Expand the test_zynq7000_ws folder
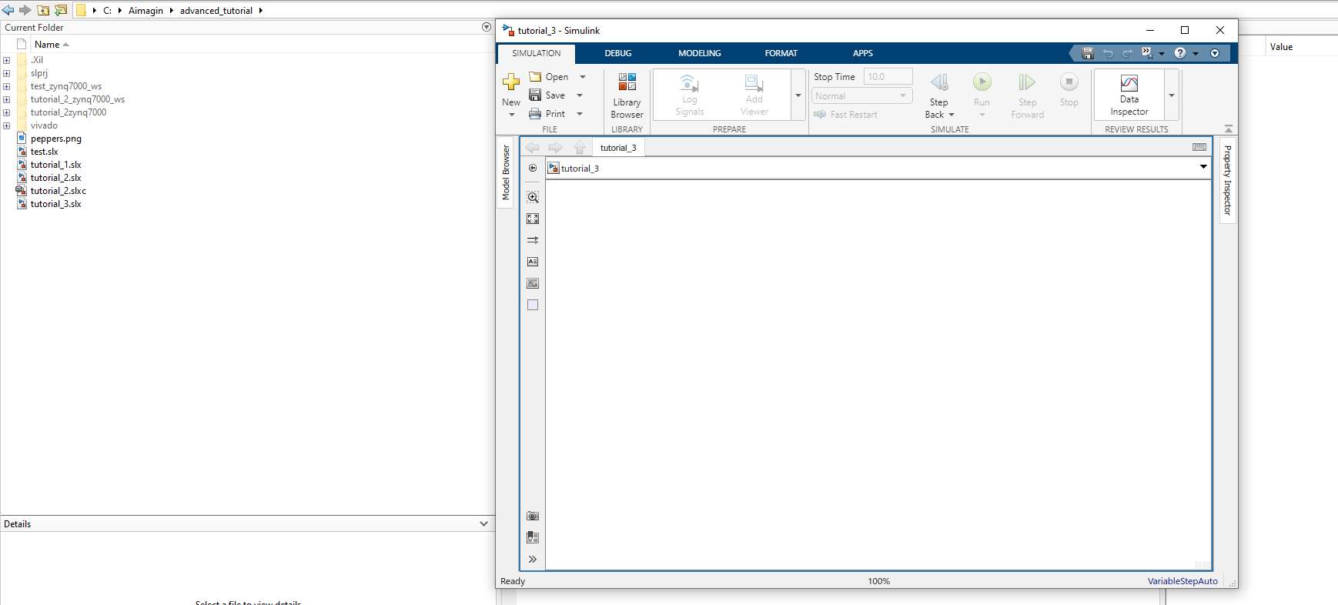1338x605 pixels. coord(6,86)
